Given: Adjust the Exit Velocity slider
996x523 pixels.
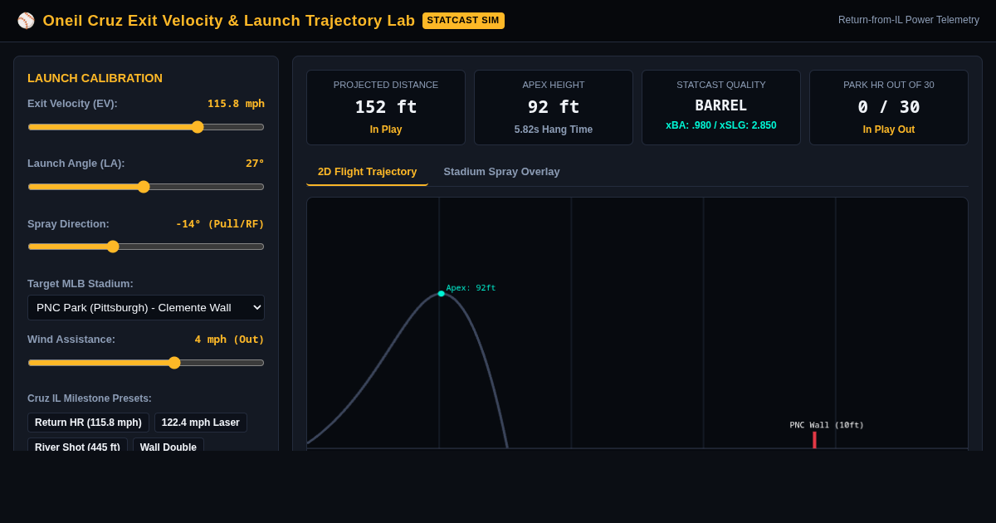Looking at the screenshot, I should click(x=146, y=127).
